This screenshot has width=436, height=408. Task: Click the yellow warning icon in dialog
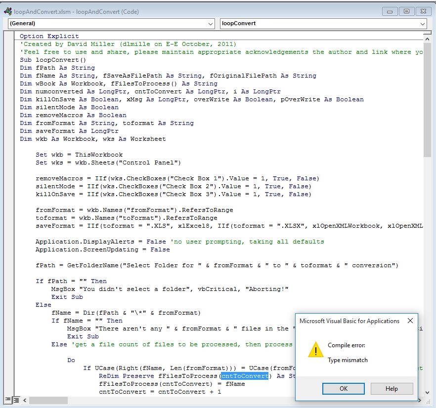pos(315,350)
